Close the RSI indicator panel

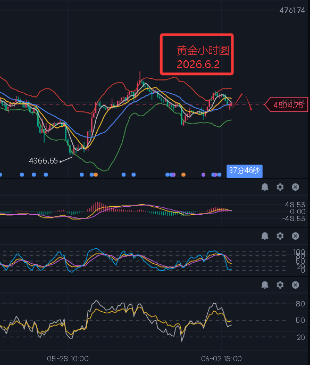coord(295,285)
